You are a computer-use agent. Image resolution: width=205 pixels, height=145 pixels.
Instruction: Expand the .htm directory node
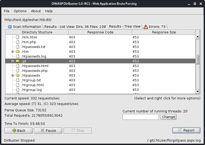pyautogui.click(x=12, y=51)
